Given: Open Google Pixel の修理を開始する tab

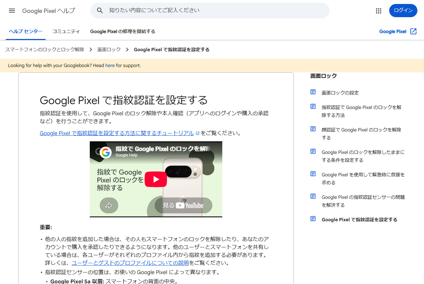Looking at the screenshot, I should [x=123, y=31].
